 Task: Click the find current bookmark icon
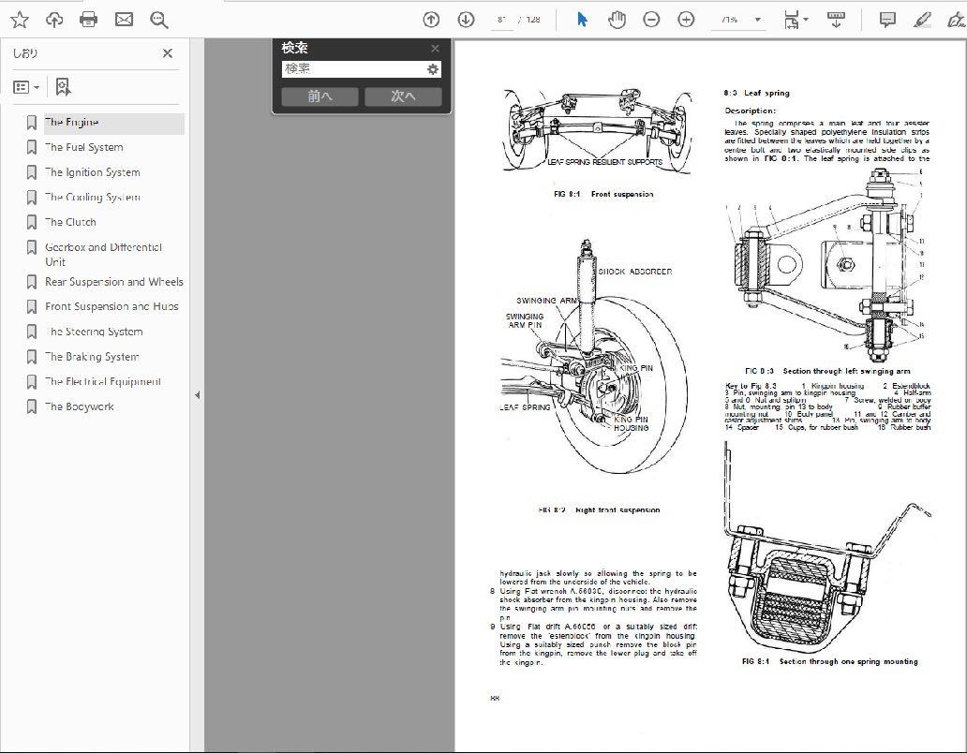point(62,87)
